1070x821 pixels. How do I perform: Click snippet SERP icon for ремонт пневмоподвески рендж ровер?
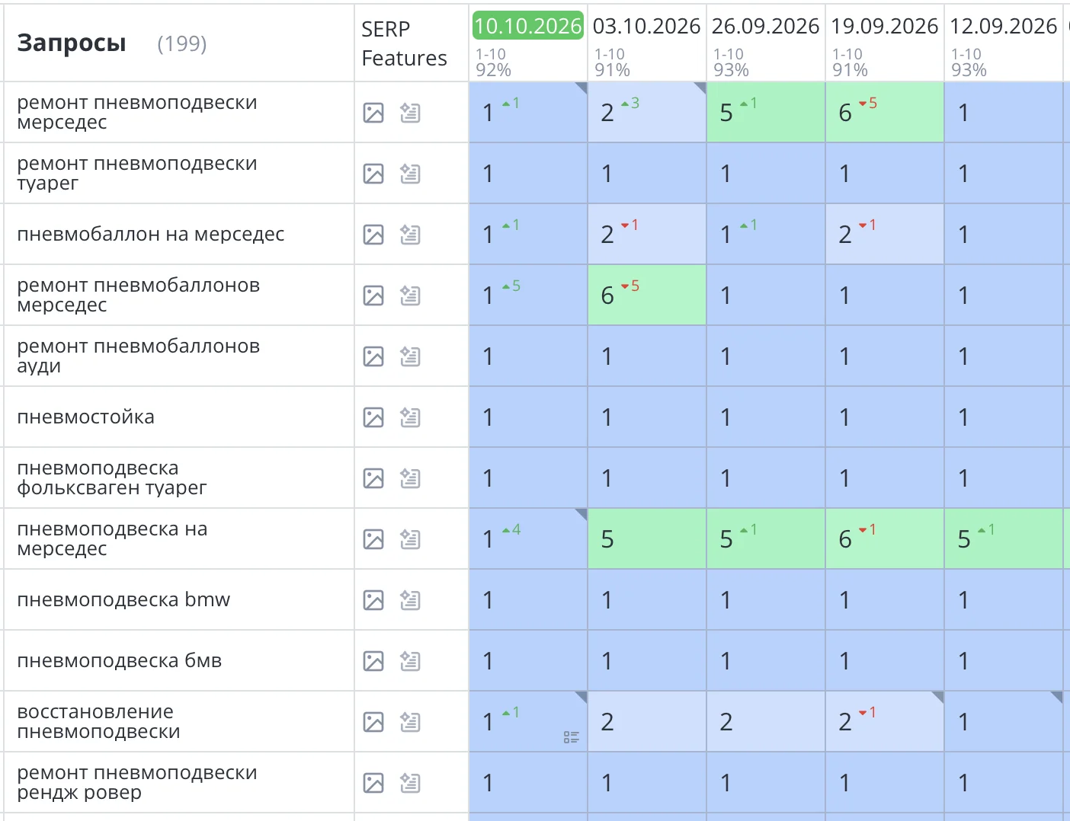[x=410, y=783]
